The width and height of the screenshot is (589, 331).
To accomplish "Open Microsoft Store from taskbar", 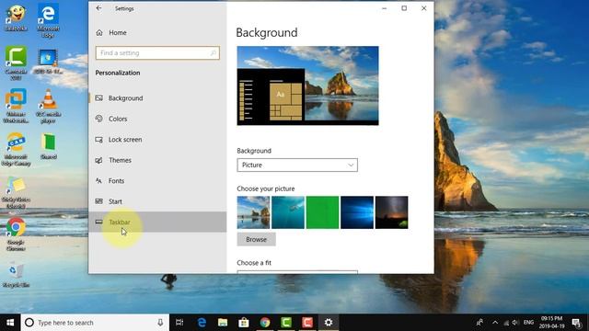I will [244, 323].
